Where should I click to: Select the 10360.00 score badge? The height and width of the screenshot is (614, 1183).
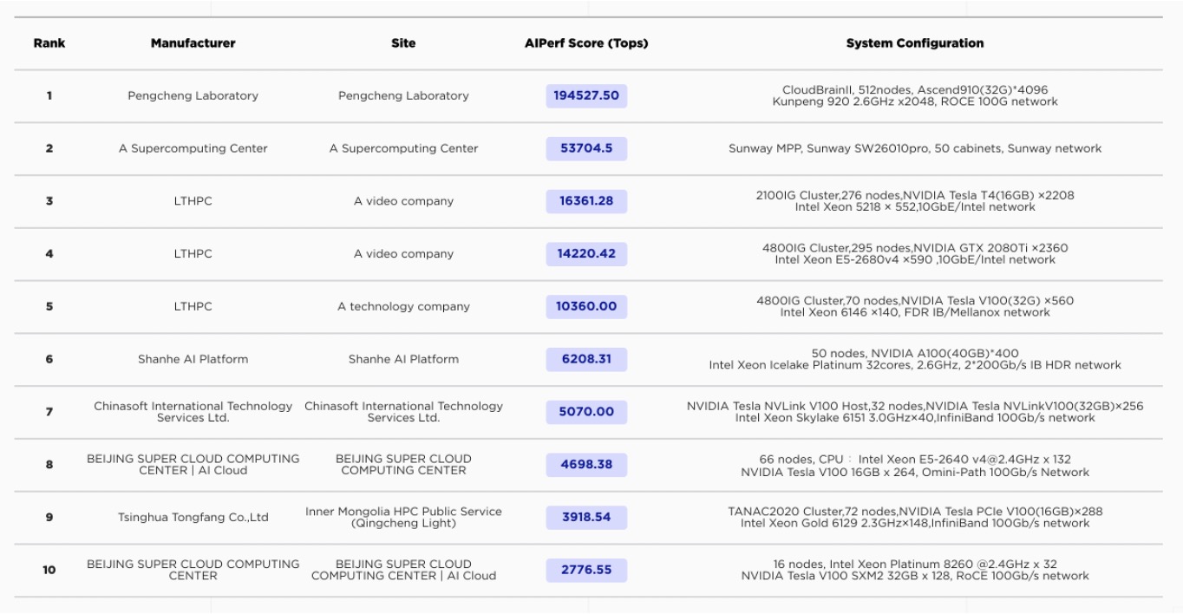tap(586, 306)
